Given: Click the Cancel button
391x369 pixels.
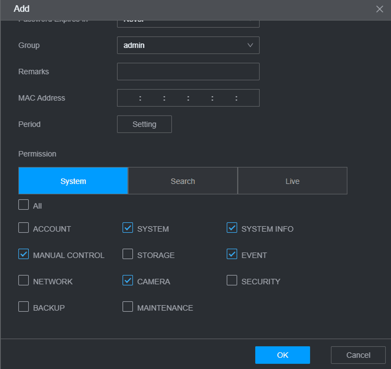Looking at the screenshot, I should tap(358, 355).
